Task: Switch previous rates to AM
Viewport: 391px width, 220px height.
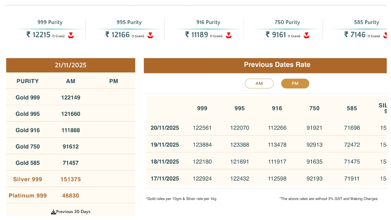Action: click(259, 83)
